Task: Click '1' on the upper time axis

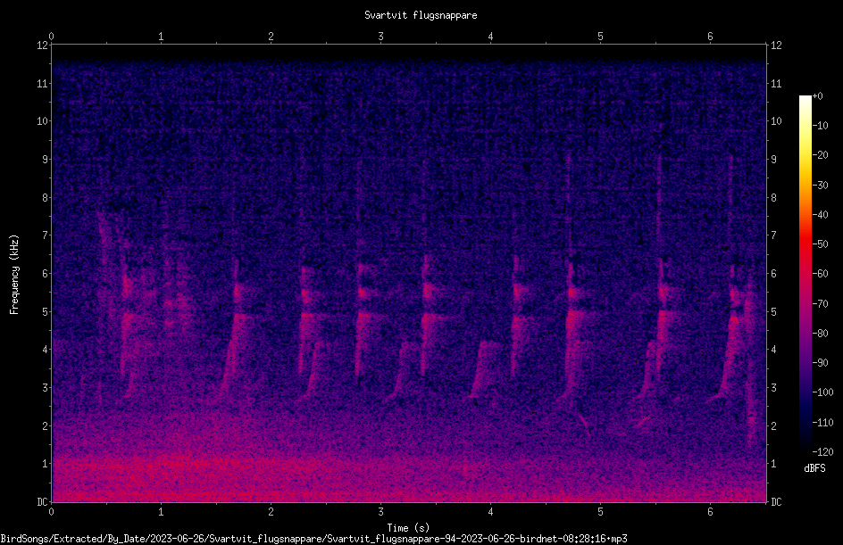Action: 161,37
